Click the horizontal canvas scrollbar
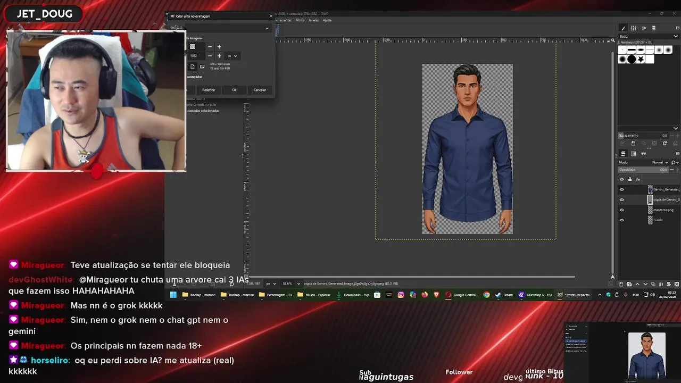The width and height of the screenshot is (681, 383). [412, 277]
